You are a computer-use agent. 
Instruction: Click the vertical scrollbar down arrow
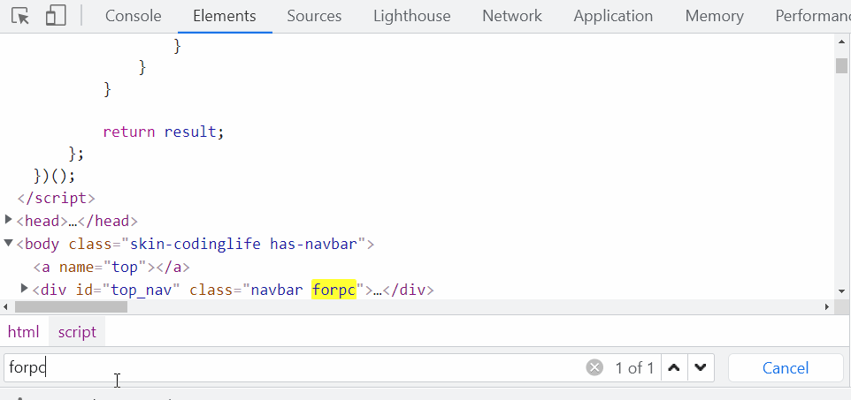842,291
